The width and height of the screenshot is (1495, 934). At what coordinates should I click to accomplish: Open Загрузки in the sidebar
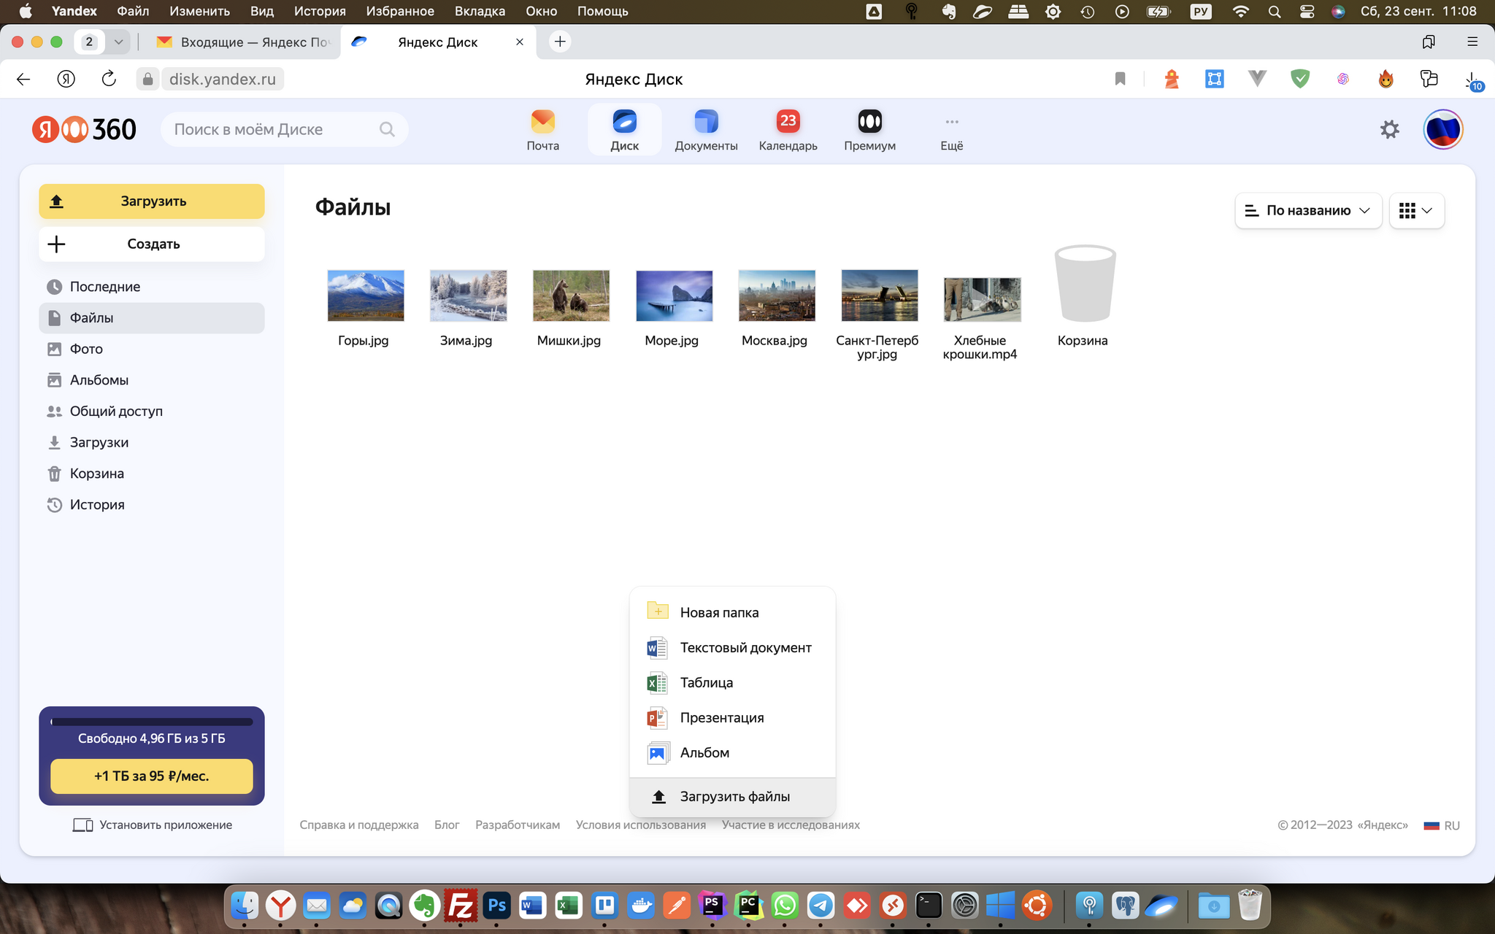click(x=152, y=442)
